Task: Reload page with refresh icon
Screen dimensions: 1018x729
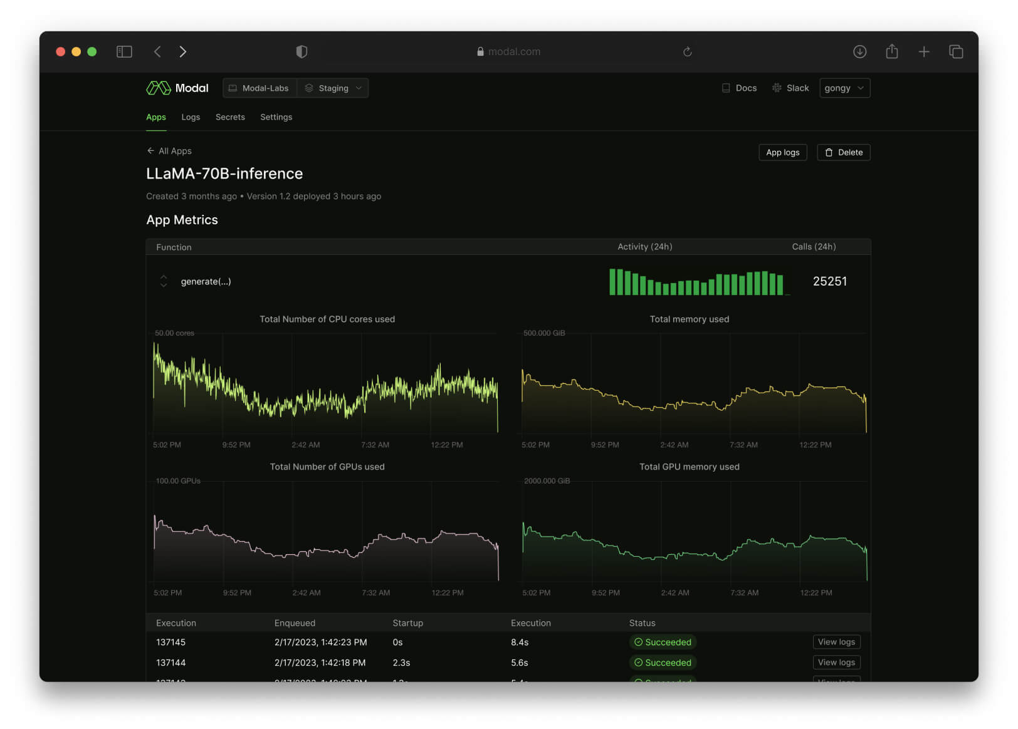Action: 687,51
